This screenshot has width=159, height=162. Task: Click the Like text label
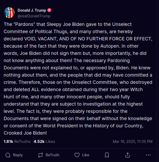pyautogui.click(x=86, y=155)
